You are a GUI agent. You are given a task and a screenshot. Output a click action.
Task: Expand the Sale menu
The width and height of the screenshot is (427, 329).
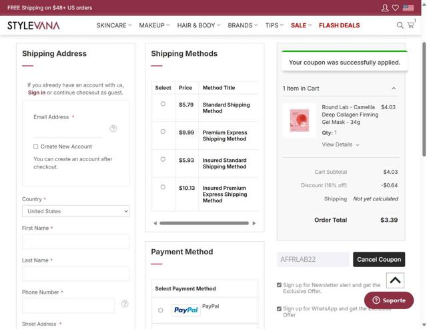tap(301, 25)
